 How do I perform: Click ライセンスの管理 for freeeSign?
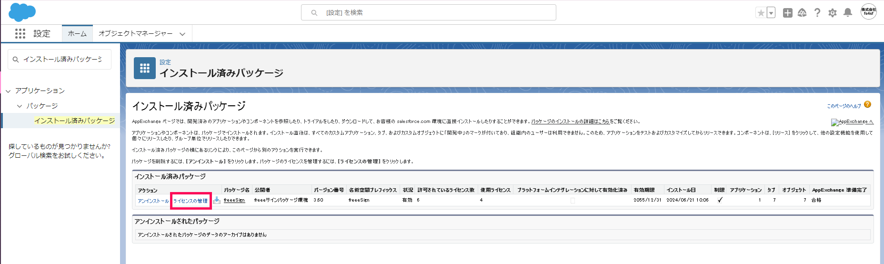point(191,201)
